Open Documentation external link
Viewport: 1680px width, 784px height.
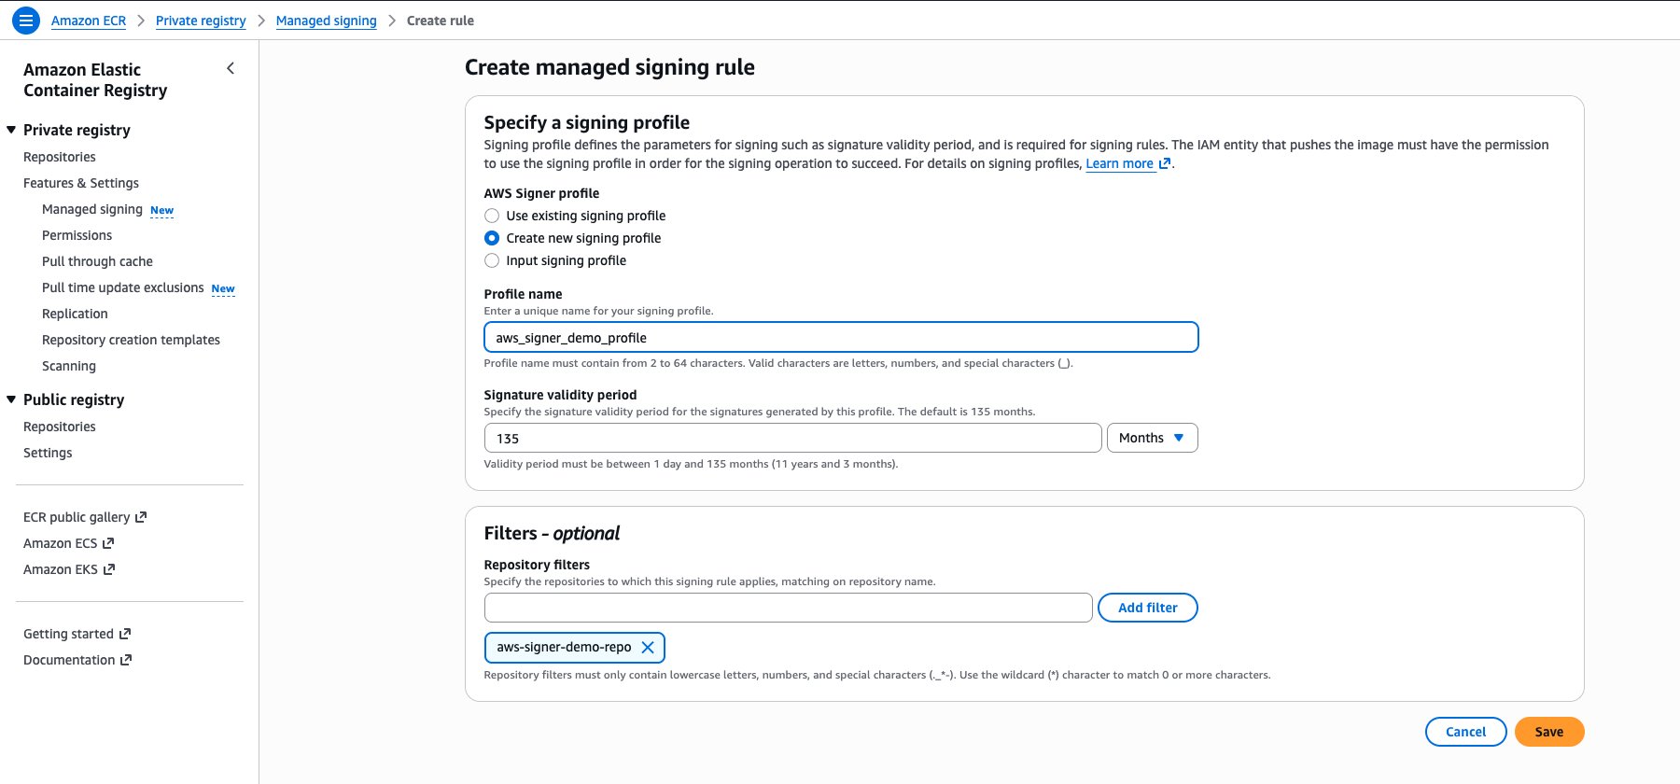[x=69, y=659]
